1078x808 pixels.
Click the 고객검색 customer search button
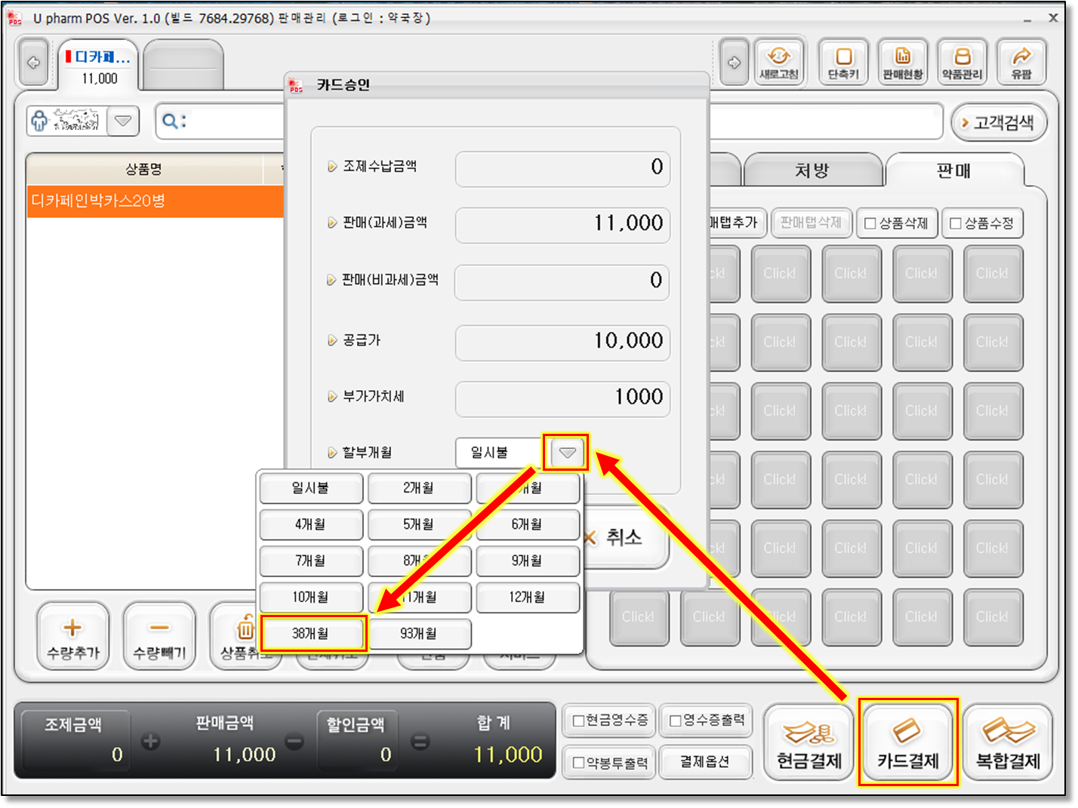[x=998, y=123]
